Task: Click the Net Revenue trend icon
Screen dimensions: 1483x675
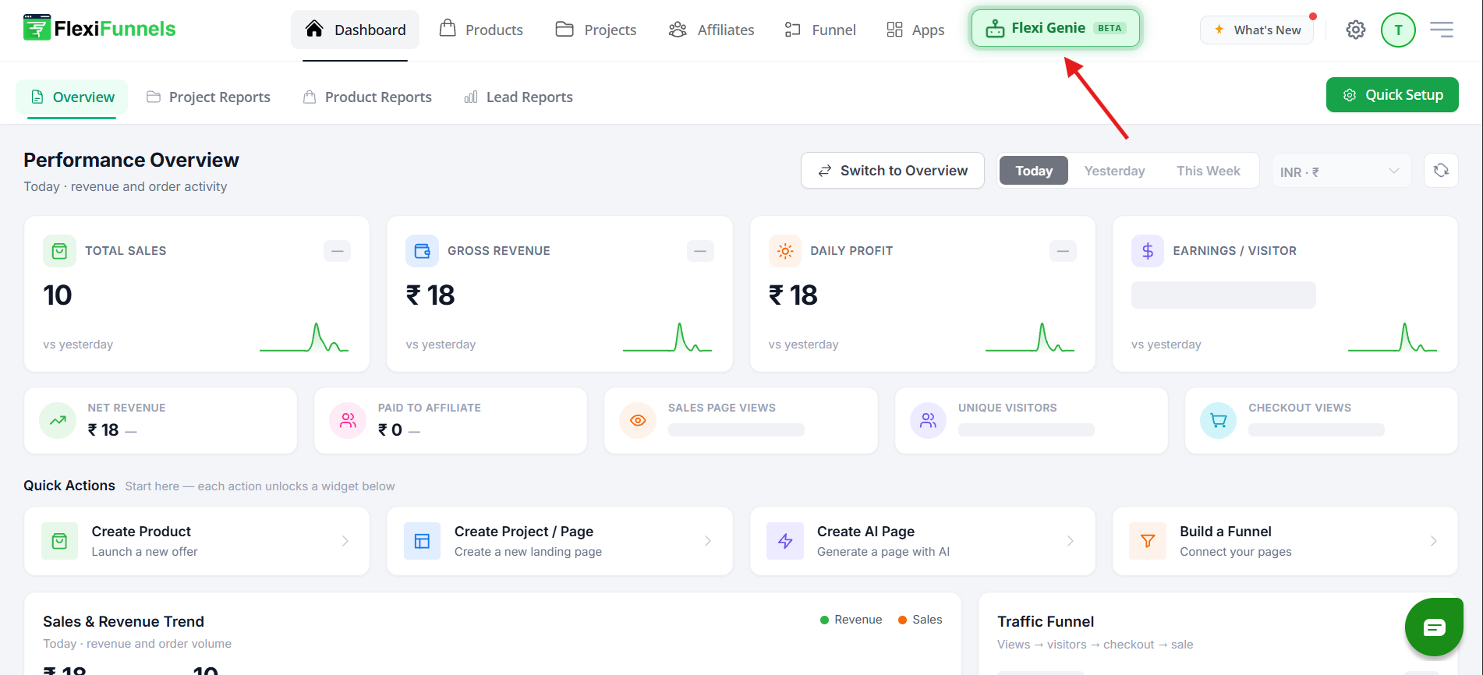Action: point(58,420)
